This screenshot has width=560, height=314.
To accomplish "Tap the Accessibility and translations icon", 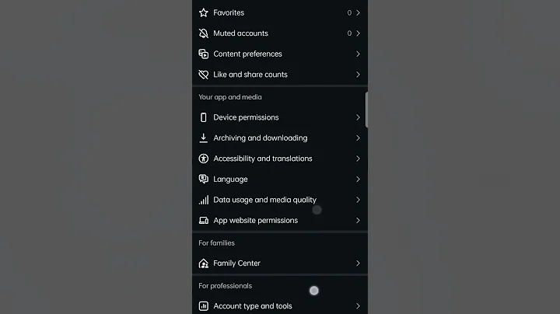I will coord(204,159).
